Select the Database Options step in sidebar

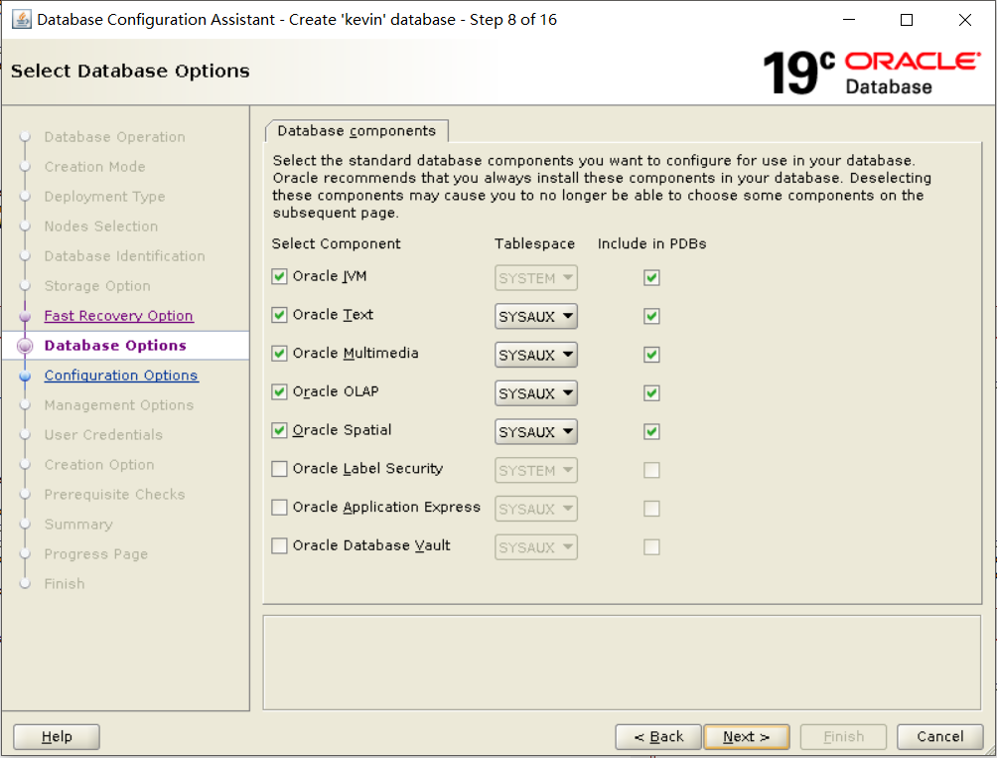click(115, 346)
